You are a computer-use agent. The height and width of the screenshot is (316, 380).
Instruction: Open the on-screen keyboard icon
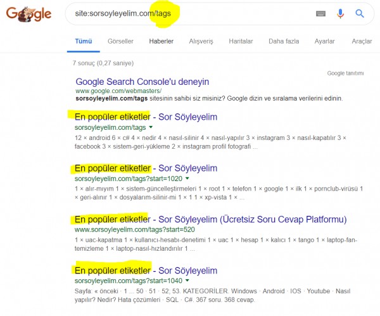click(320, 13)
